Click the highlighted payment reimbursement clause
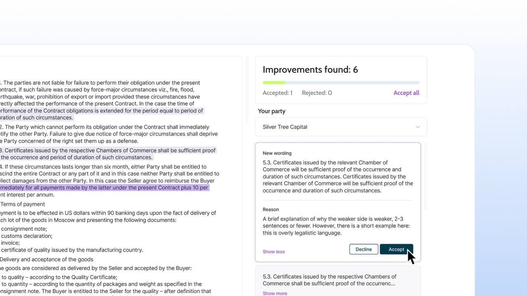 tap(105, 187)
